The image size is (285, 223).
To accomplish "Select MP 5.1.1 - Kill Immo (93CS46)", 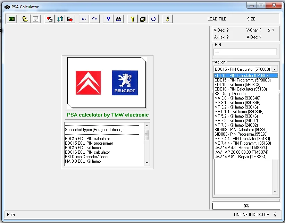I will click(246, 112).
